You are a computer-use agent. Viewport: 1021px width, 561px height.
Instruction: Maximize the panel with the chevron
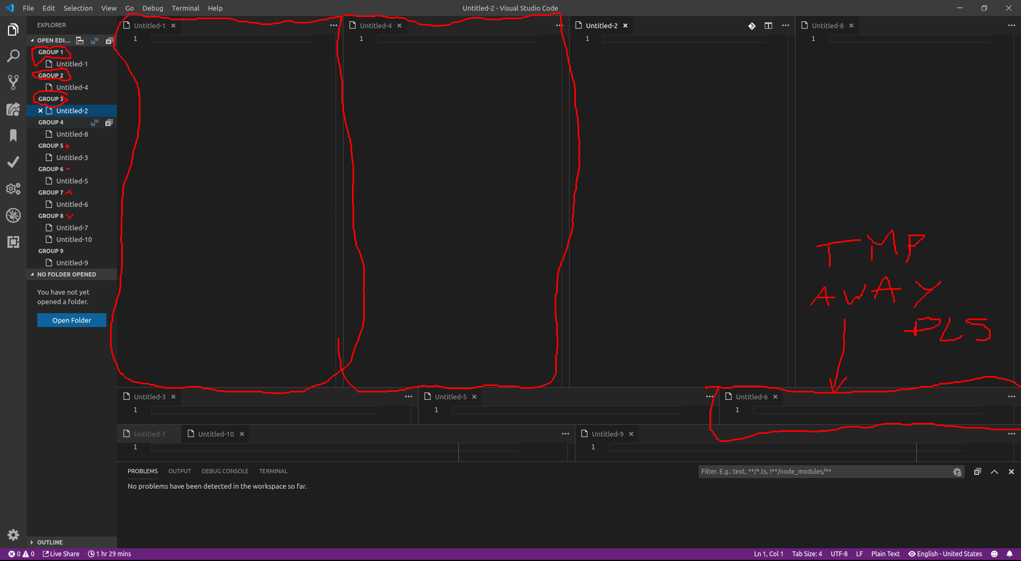click(x=994, y=471)
